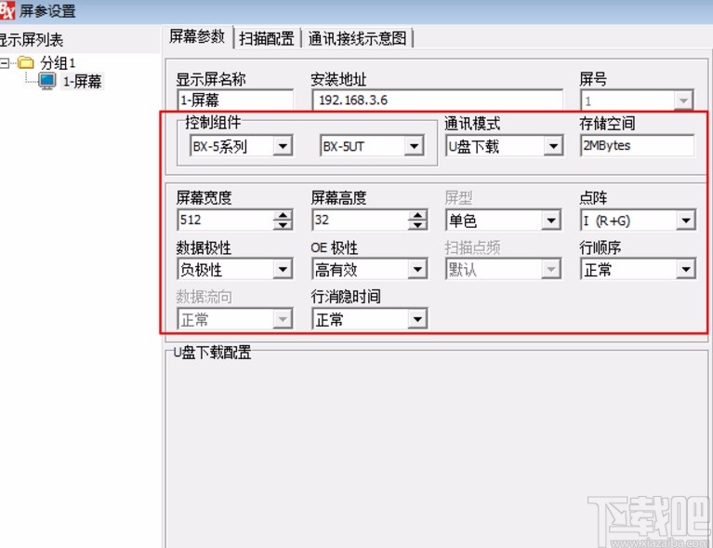Open the 点阵 dropdown showing I (R+G)
This screenshot has height=548, width=713.
pos(638,221)
